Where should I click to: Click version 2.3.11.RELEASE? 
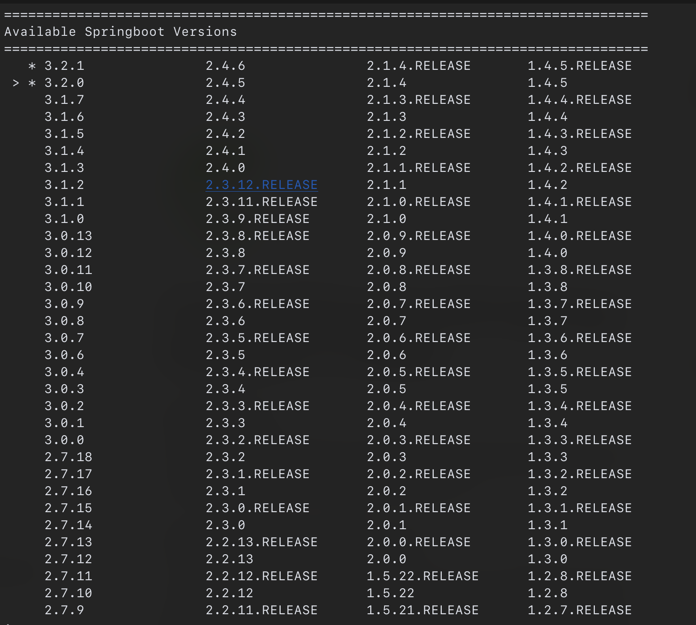262,202
